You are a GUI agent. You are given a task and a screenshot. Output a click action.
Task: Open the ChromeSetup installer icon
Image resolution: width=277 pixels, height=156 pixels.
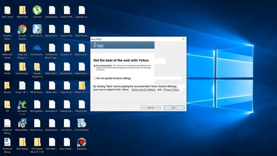[x=81, y=125]
